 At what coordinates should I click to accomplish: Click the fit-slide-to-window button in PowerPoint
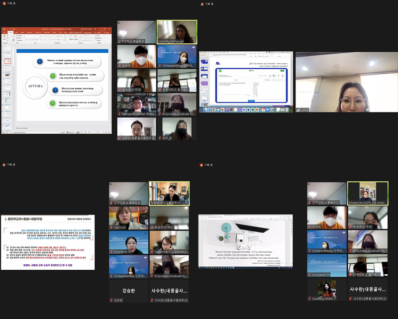tap(110, 132)
